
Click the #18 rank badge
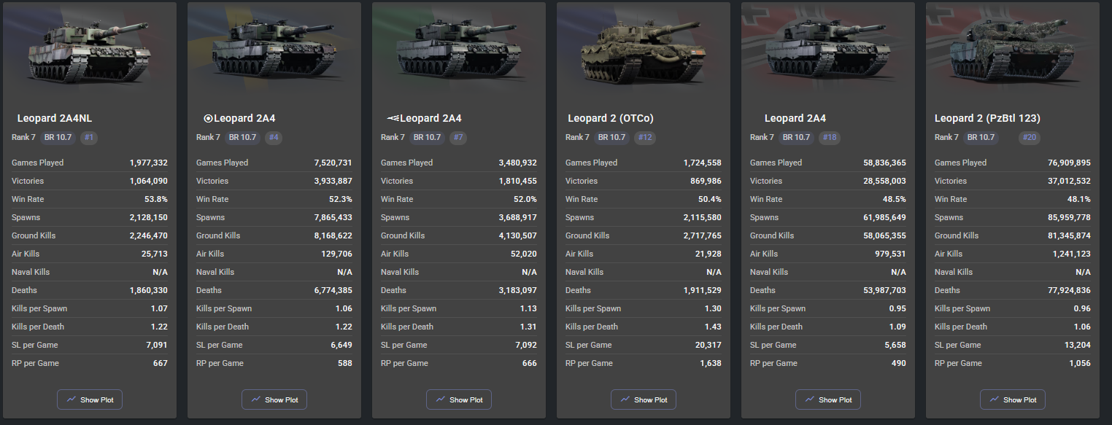point(830,137)
